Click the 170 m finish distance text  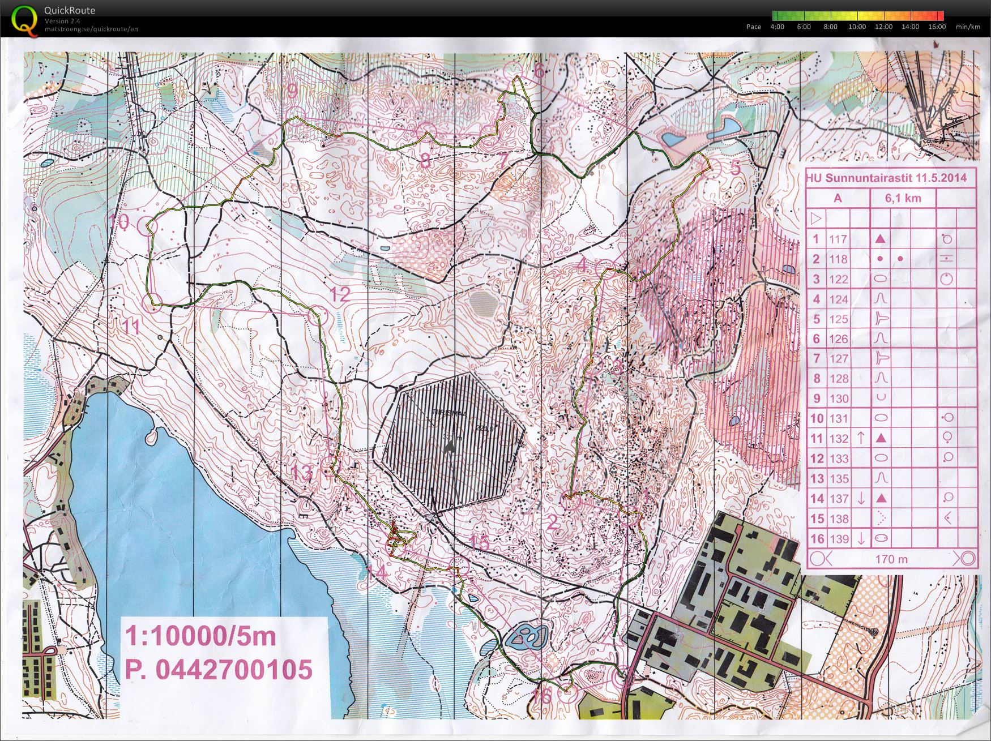(891, 559)
